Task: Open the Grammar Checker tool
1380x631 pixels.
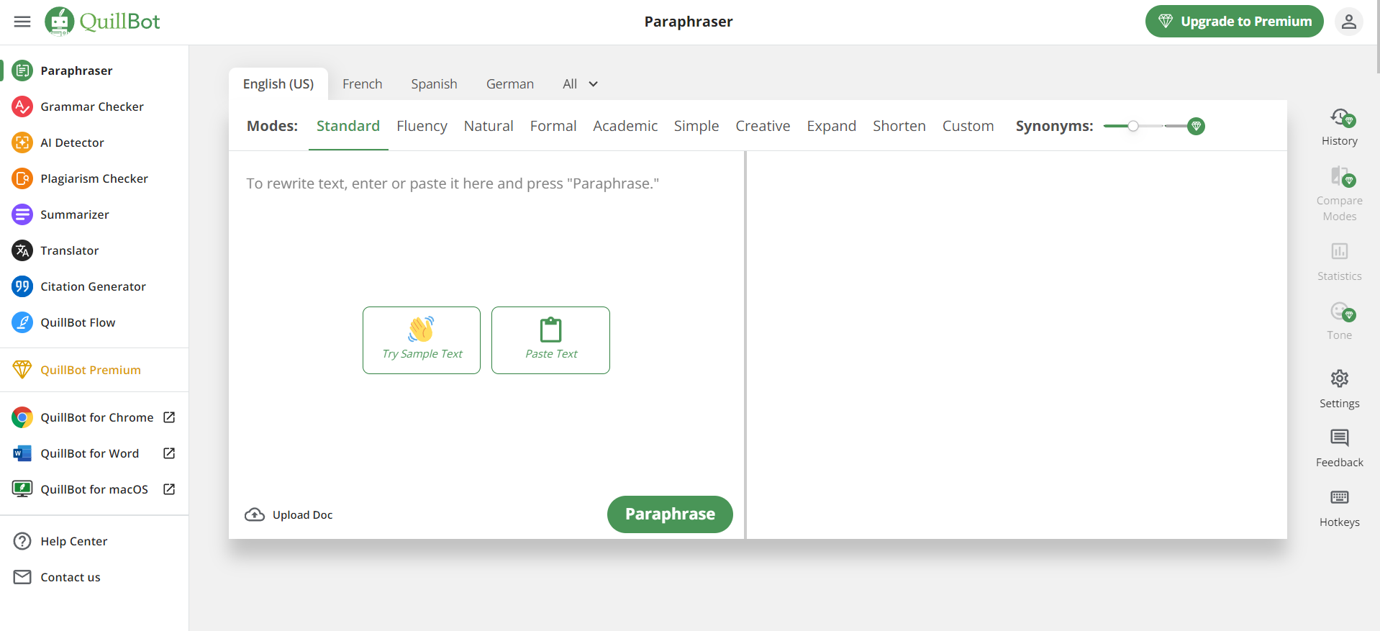Action: [92, 106]
